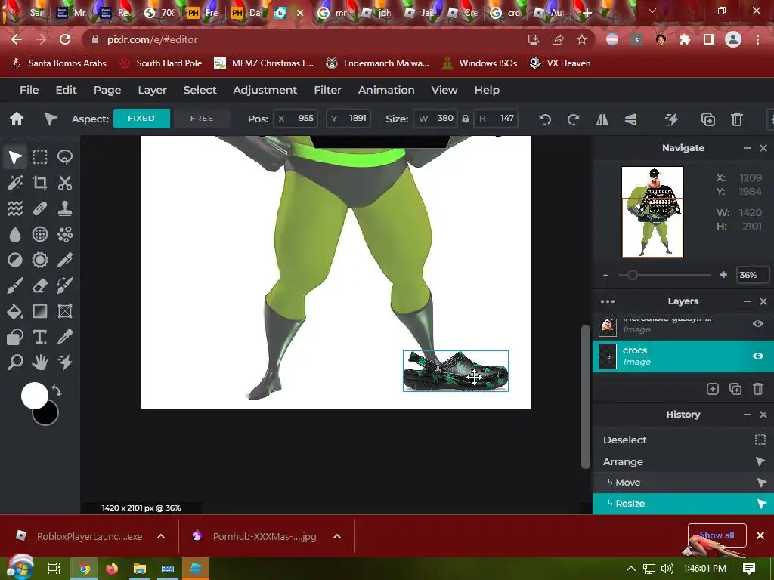Click the Show all downloads button
Image resolution: width=774 pixels, height=580 pixels.
(717, 535)
